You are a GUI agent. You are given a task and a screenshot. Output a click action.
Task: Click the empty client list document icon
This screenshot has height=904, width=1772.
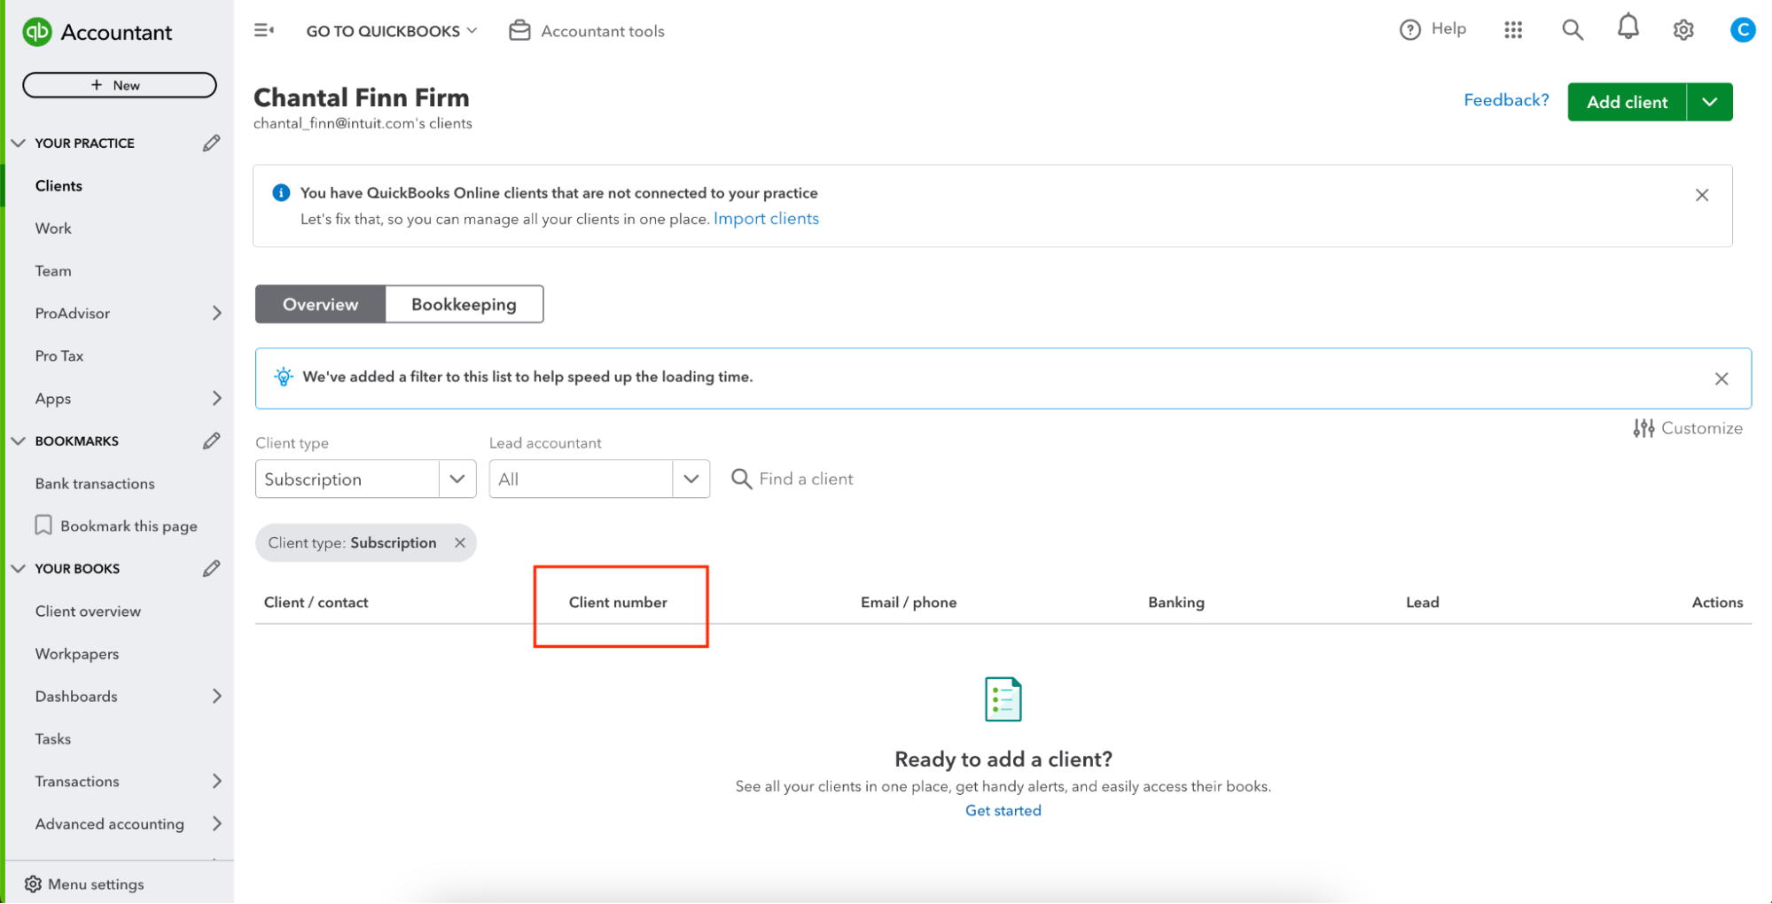click(1003, 698)
